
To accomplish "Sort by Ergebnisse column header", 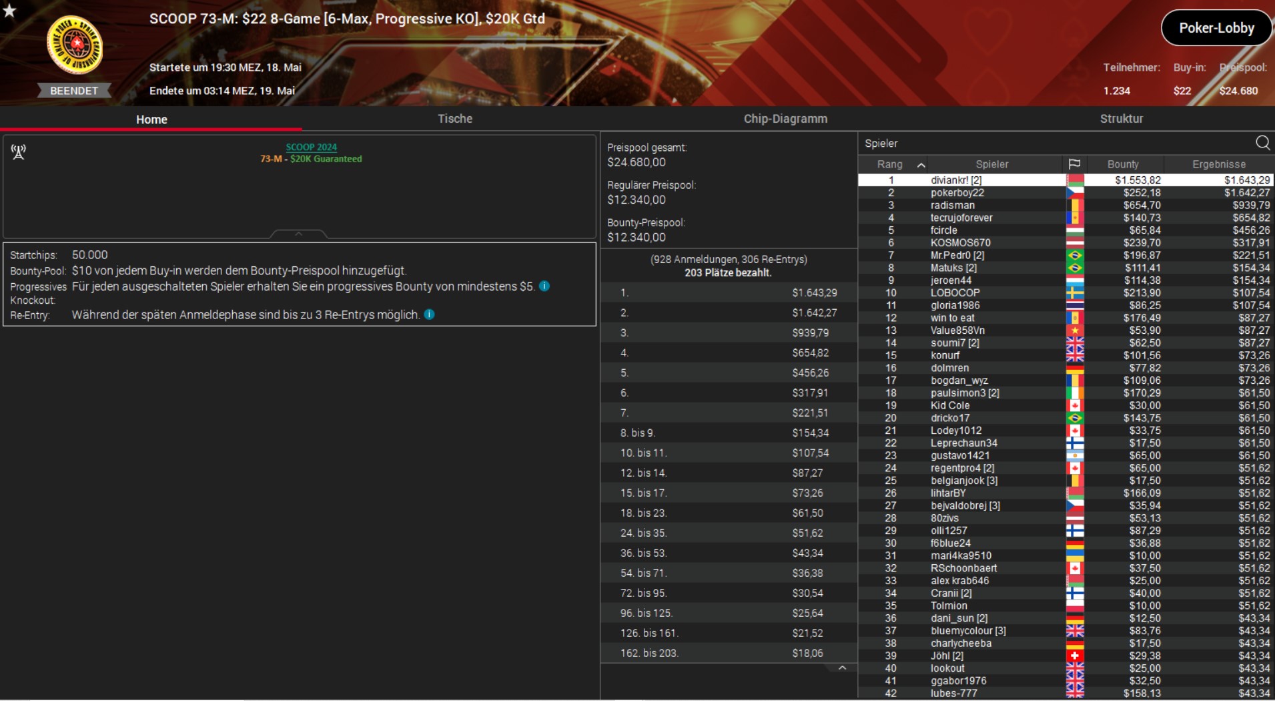I will (x=1218, y=164).
